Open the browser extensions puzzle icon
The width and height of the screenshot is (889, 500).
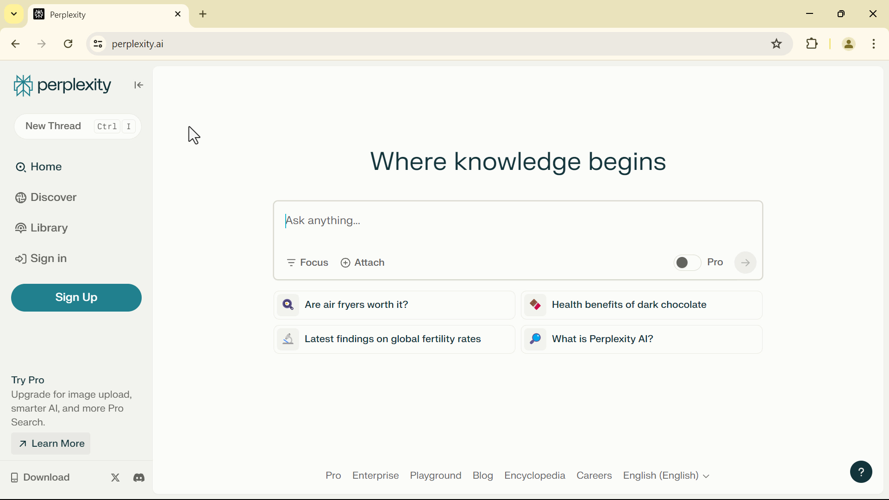(812, 44)
